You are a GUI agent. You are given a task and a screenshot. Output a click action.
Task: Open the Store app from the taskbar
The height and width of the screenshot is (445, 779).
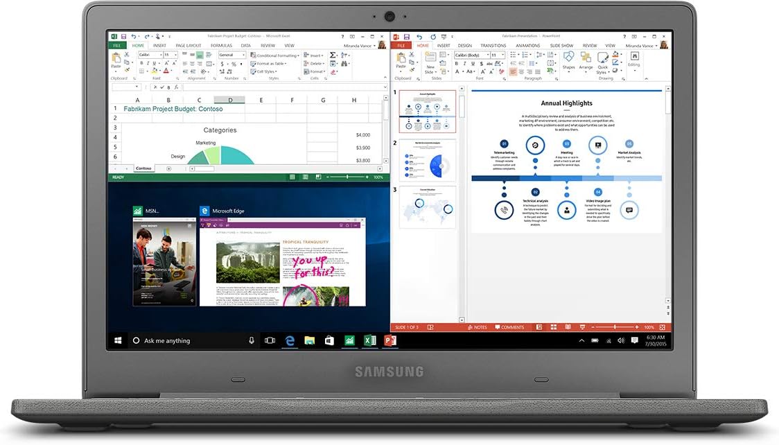329,341
